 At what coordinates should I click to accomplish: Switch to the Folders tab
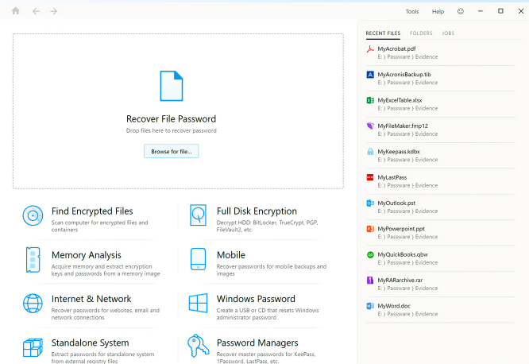pyautogui.click(x=421, y=33)
